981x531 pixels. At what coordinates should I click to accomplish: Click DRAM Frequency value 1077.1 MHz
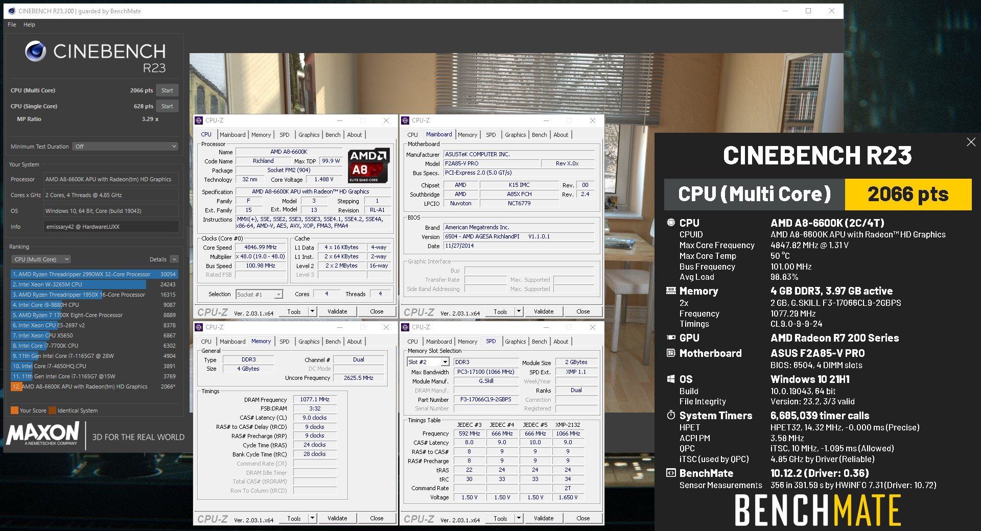pyautogui.click(x=315, y=399)
